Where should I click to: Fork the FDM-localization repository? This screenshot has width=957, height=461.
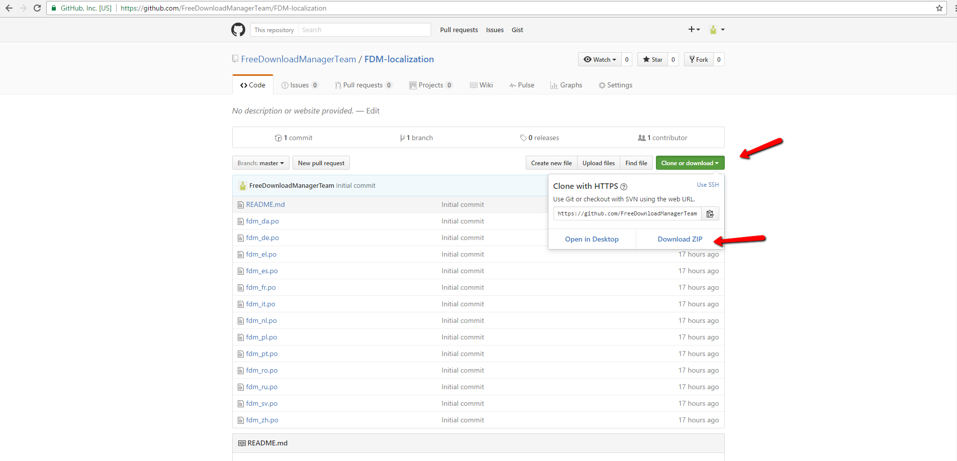[x=699, y=59]
